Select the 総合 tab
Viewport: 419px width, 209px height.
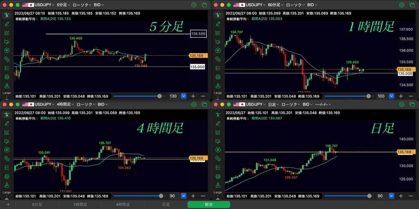pyautogui.click(x=209, y=205)
